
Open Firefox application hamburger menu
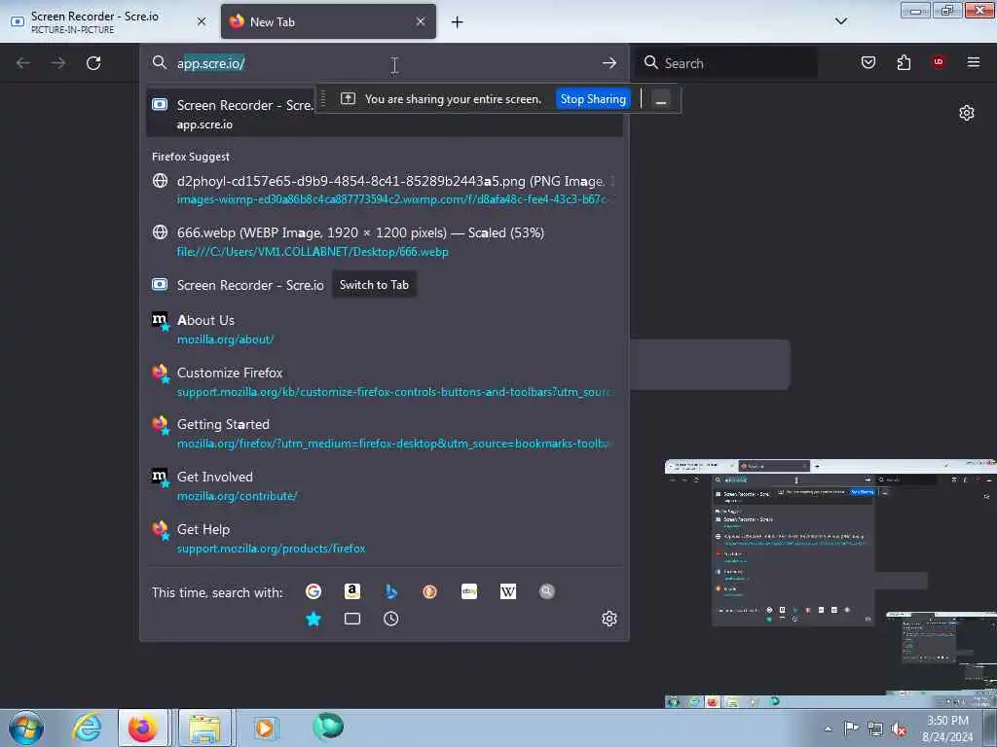[973, 62]
